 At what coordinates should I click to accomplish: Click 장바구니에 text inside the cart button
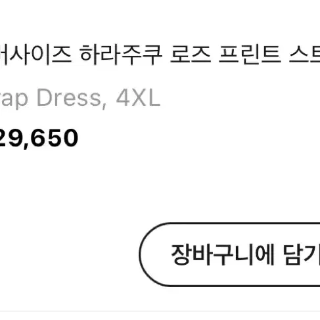pyautogui.click(x=223, y=254)
